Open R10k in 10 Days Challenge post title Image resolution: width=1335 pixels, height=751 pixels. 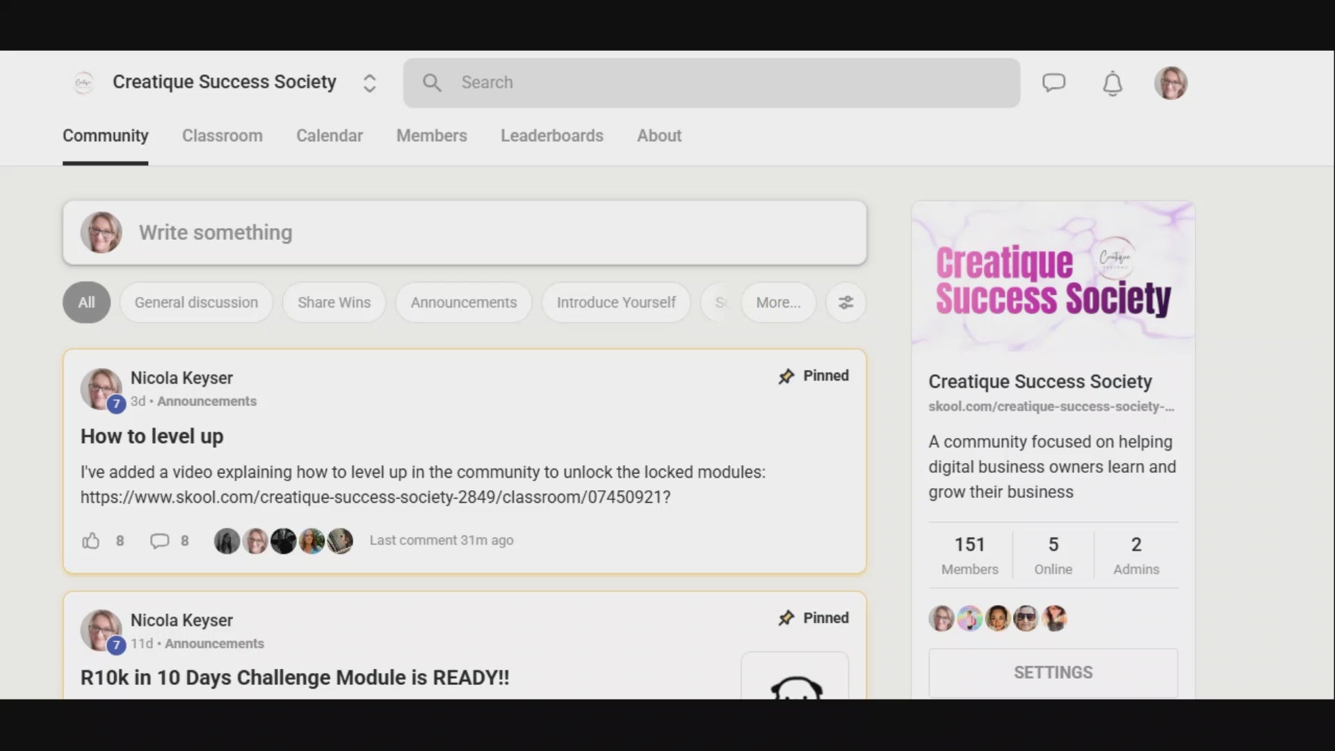click(295, 678)
